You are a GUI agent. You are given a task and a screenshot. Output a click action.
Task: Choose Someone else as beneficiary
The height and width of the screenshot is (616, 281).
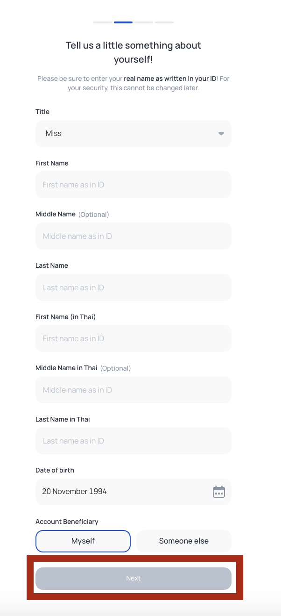(184, 541)
